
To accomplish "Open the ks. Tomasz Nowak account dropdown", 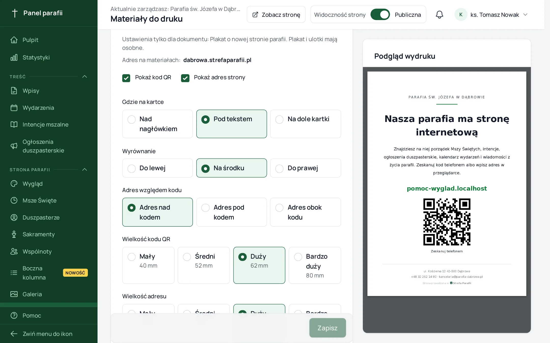I will click(x=491, y=14).
